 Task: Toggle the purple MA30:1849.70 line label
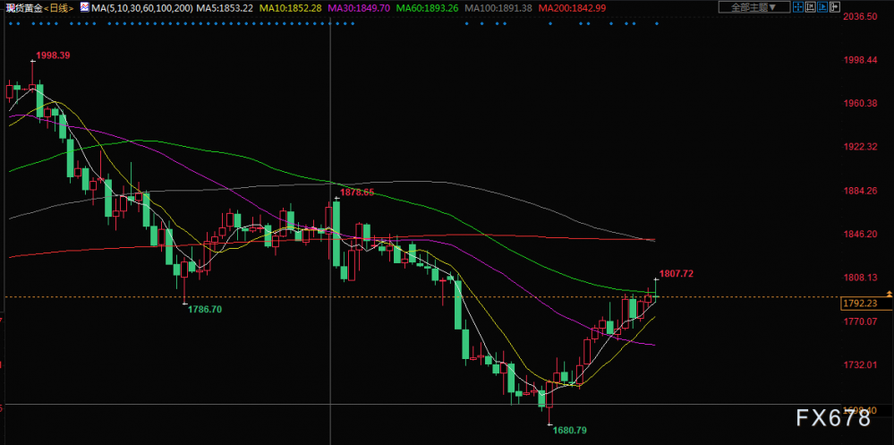(x=362, y=8)
